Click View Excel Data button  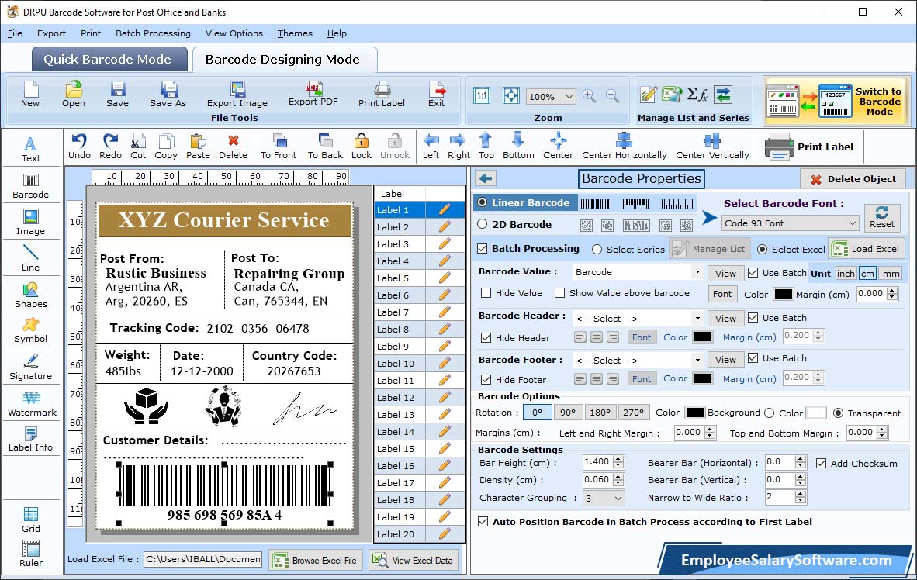tap(414, 560)
